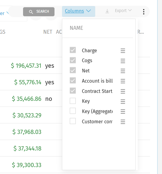Click the magnifier icon in the SEARCH button

point(31,12)
